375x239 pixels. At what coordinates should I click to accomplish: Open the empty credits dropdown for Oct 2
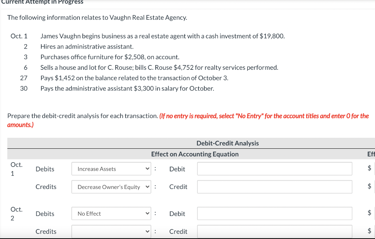pyautogui.click(x=111, y=231)
